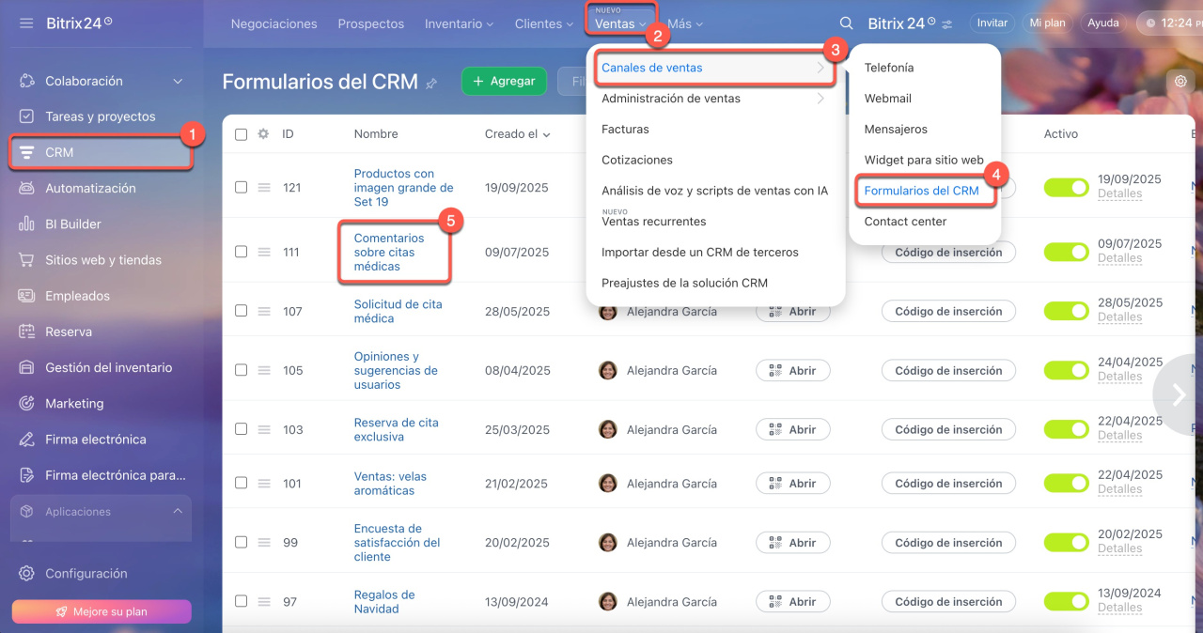Viewport: 1203px width, 633px height.
Task: Select Cotizaciones from the Ventas menu
Action: tap(637, 160)
